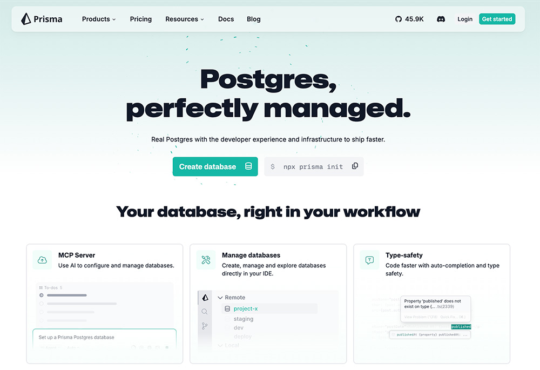This screenshot has height=370, width=540.
Task: Select the project-x database row
Action: click(269, 308)
